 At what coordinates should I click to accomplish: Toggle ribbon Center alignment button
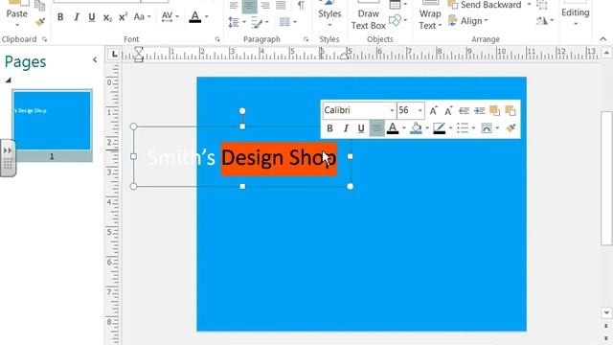coord(249,6)
